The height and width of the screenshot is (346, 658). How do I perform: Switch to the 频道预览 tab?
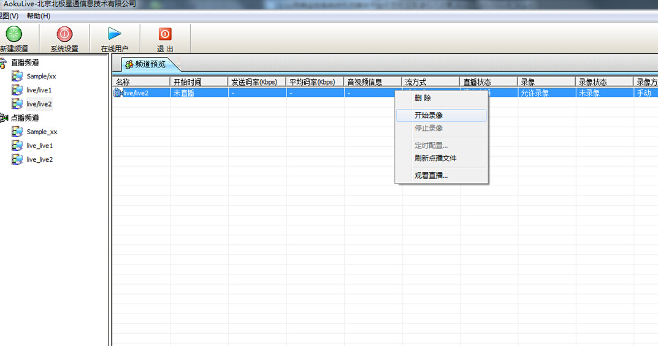146,64
